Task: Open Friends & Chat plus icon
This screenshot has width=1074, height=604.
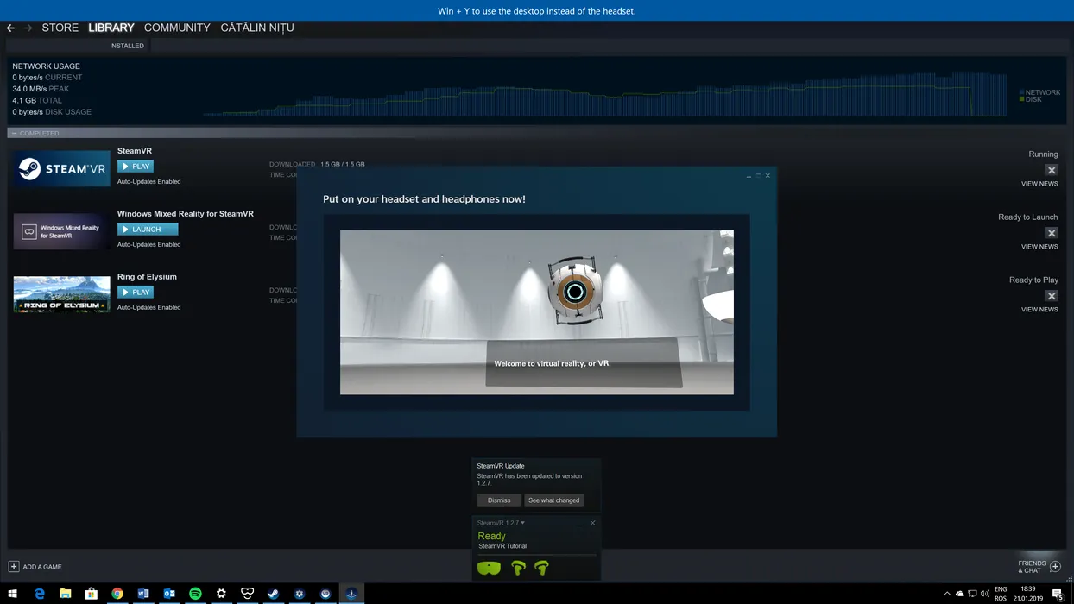Action: pos(1055,567)
